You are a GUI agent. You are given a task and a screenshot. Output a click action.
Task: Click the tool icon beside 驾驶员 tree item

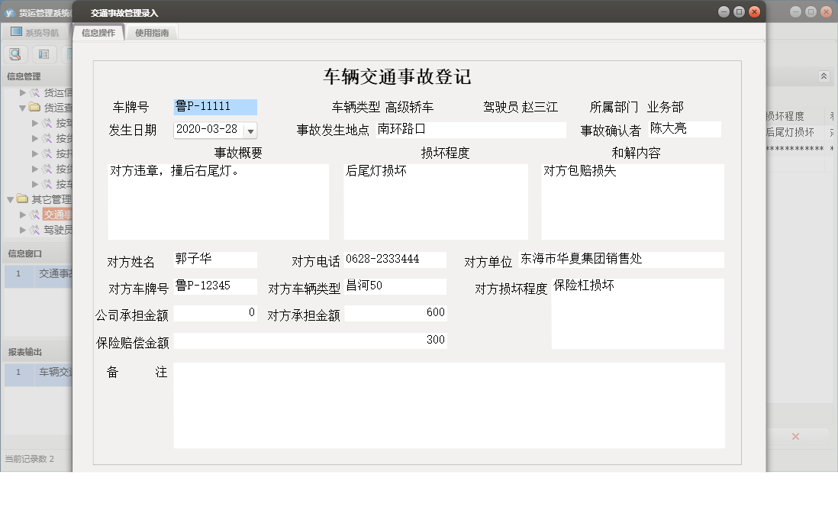[35, 229]
